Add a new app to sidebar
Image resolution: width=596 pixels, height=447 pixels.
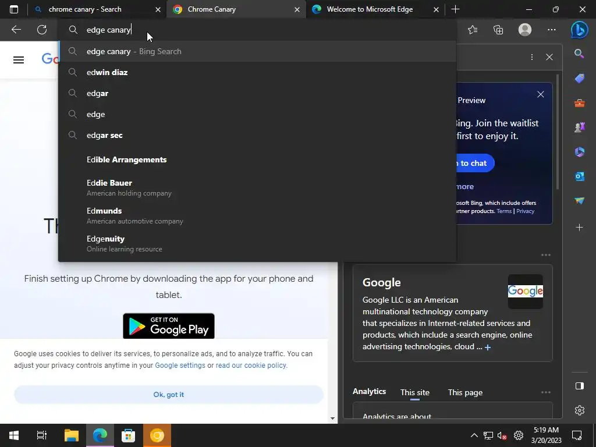click(579, 228)
